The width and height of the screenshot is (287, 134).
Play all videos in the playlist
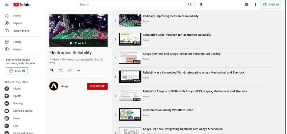[78, 43]
